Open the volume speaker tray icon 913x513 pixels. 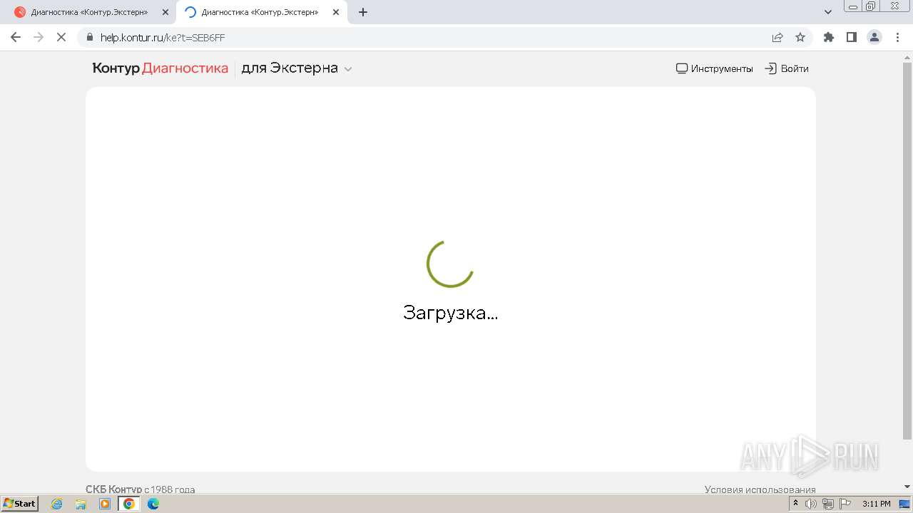click(x=811, y=504)
